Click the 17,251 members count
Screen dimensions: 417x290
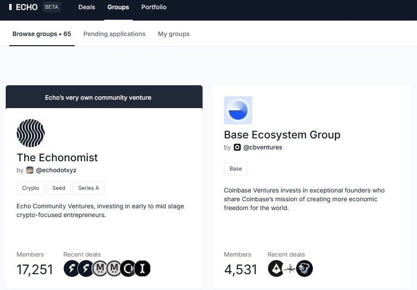pos(35,269)
